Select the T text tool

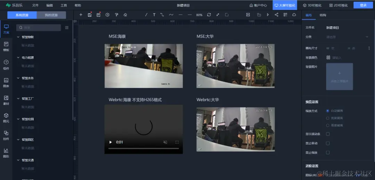(154, 15)
